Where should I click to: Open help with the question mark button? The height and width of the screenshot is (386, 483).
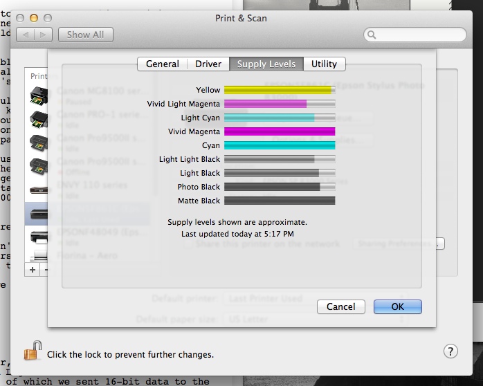click(x=450, y=351)
